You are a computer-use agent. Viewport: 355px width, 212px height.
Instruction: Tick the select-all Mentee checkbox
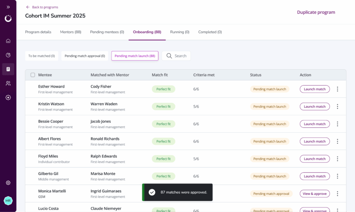(x=33, y=75)
